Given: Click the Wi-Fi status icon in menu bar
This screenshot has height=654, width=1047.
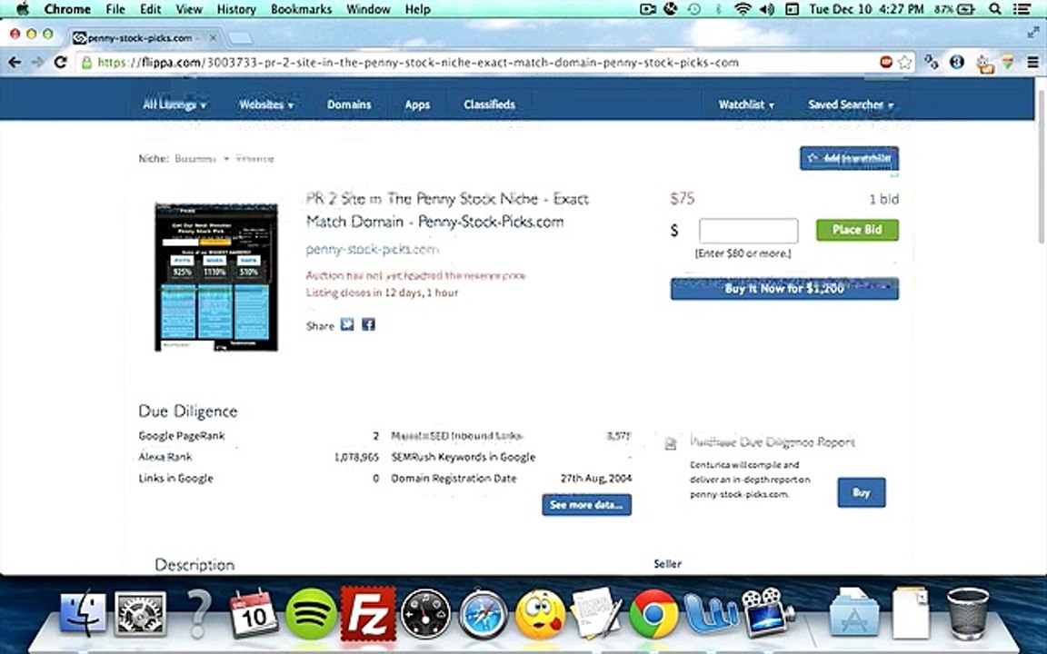Looking at the screenshot, I should click(x=743, y=9).
